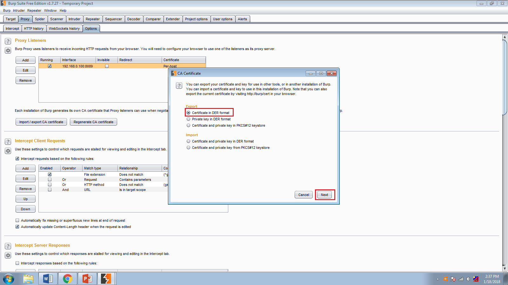The width and height of the screenshot is (508, 285).
Task: View the Alerts tab
Action: click(x=242, y=19)
